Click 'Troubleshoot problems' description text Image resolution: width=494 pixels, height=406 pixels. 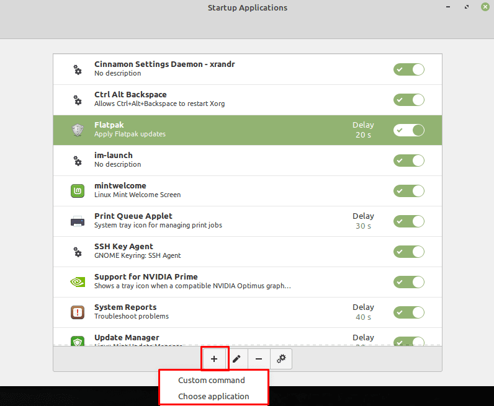point(132,316)
